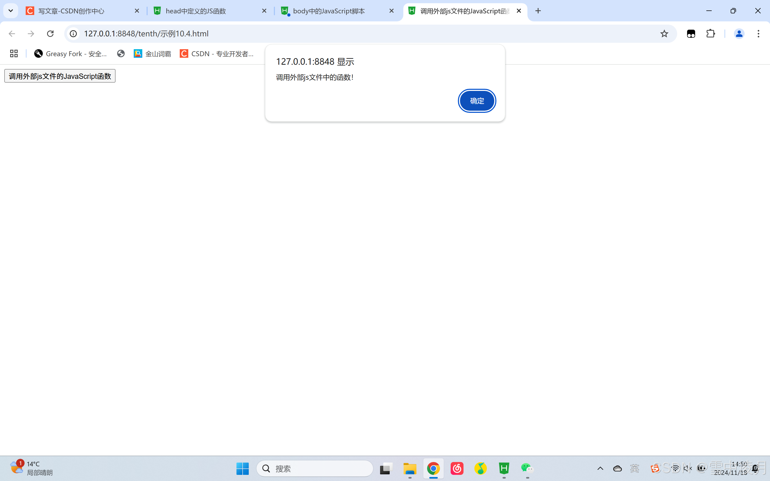770x481 pixels.
Task: Bookmark this page with star icon
Action: coord(664,34)
